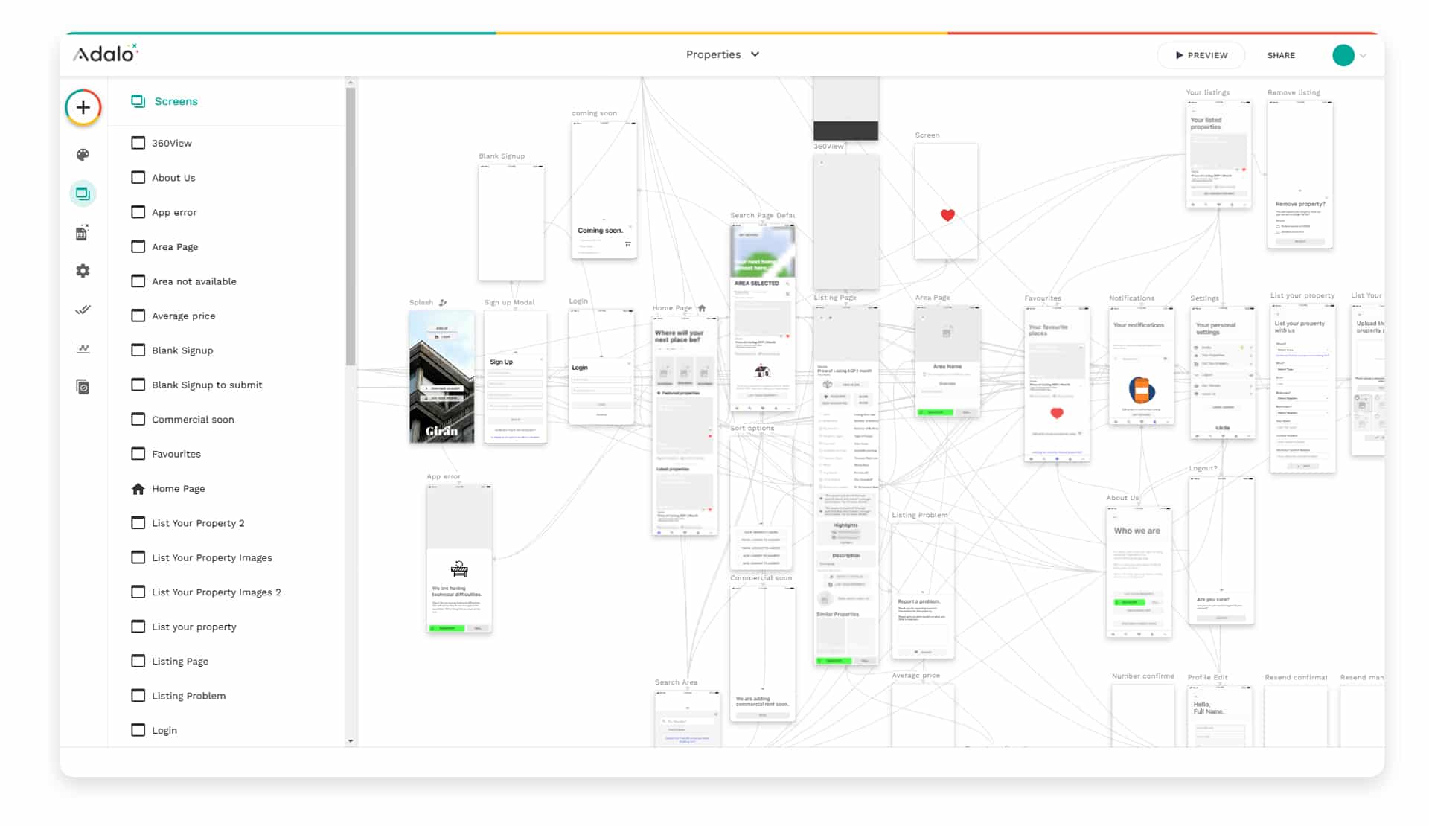Open the account menu chevron
This screenshot has height=826, width=1429.
(1363, 55)
